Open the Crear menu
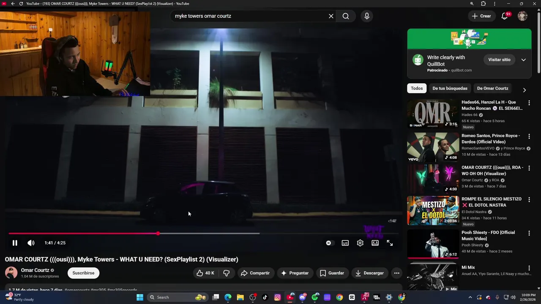The image size is (541, 304). coord(481,16)
